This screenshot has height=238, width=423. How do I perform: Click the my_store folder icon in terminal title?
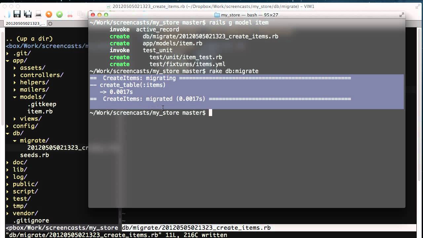(x=217, y=15)
